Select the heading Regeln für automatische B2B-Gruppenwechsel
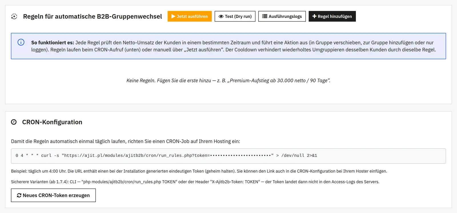Image resolution: width=457 pixels, height=213 pixels. [x=93, y=17]
